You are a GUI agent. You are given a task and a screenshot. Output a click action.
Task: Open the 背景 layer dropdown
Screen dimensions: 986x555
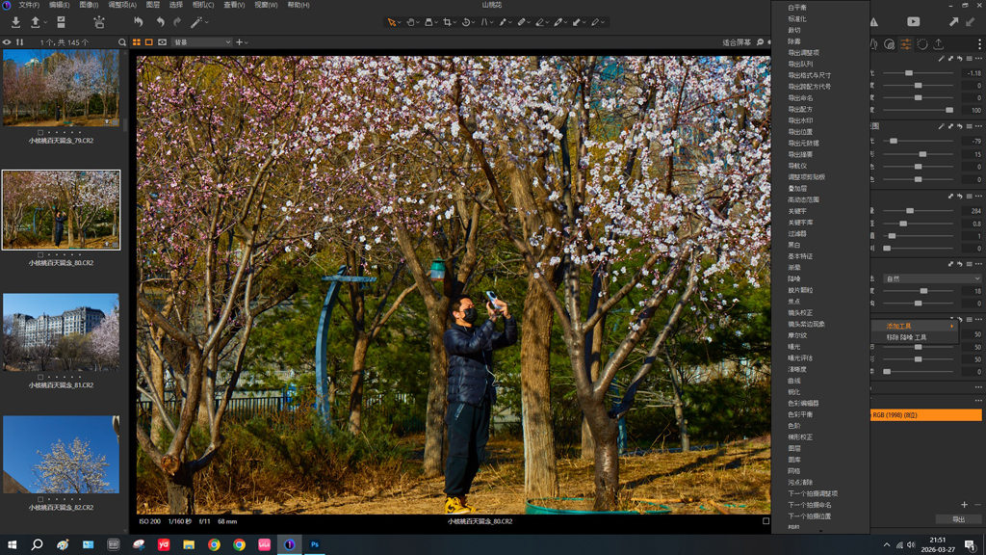pyautogui.click(x=202, y=42)
